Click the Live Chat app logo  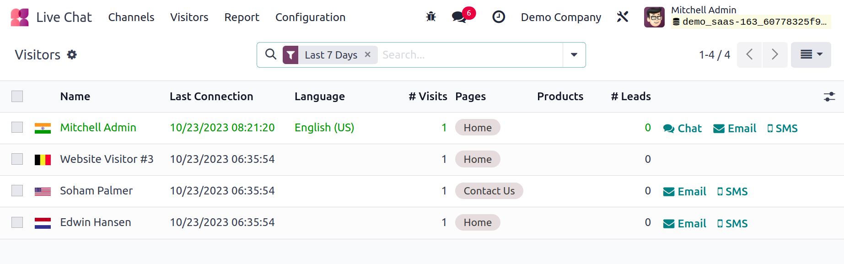click(20, 17)
